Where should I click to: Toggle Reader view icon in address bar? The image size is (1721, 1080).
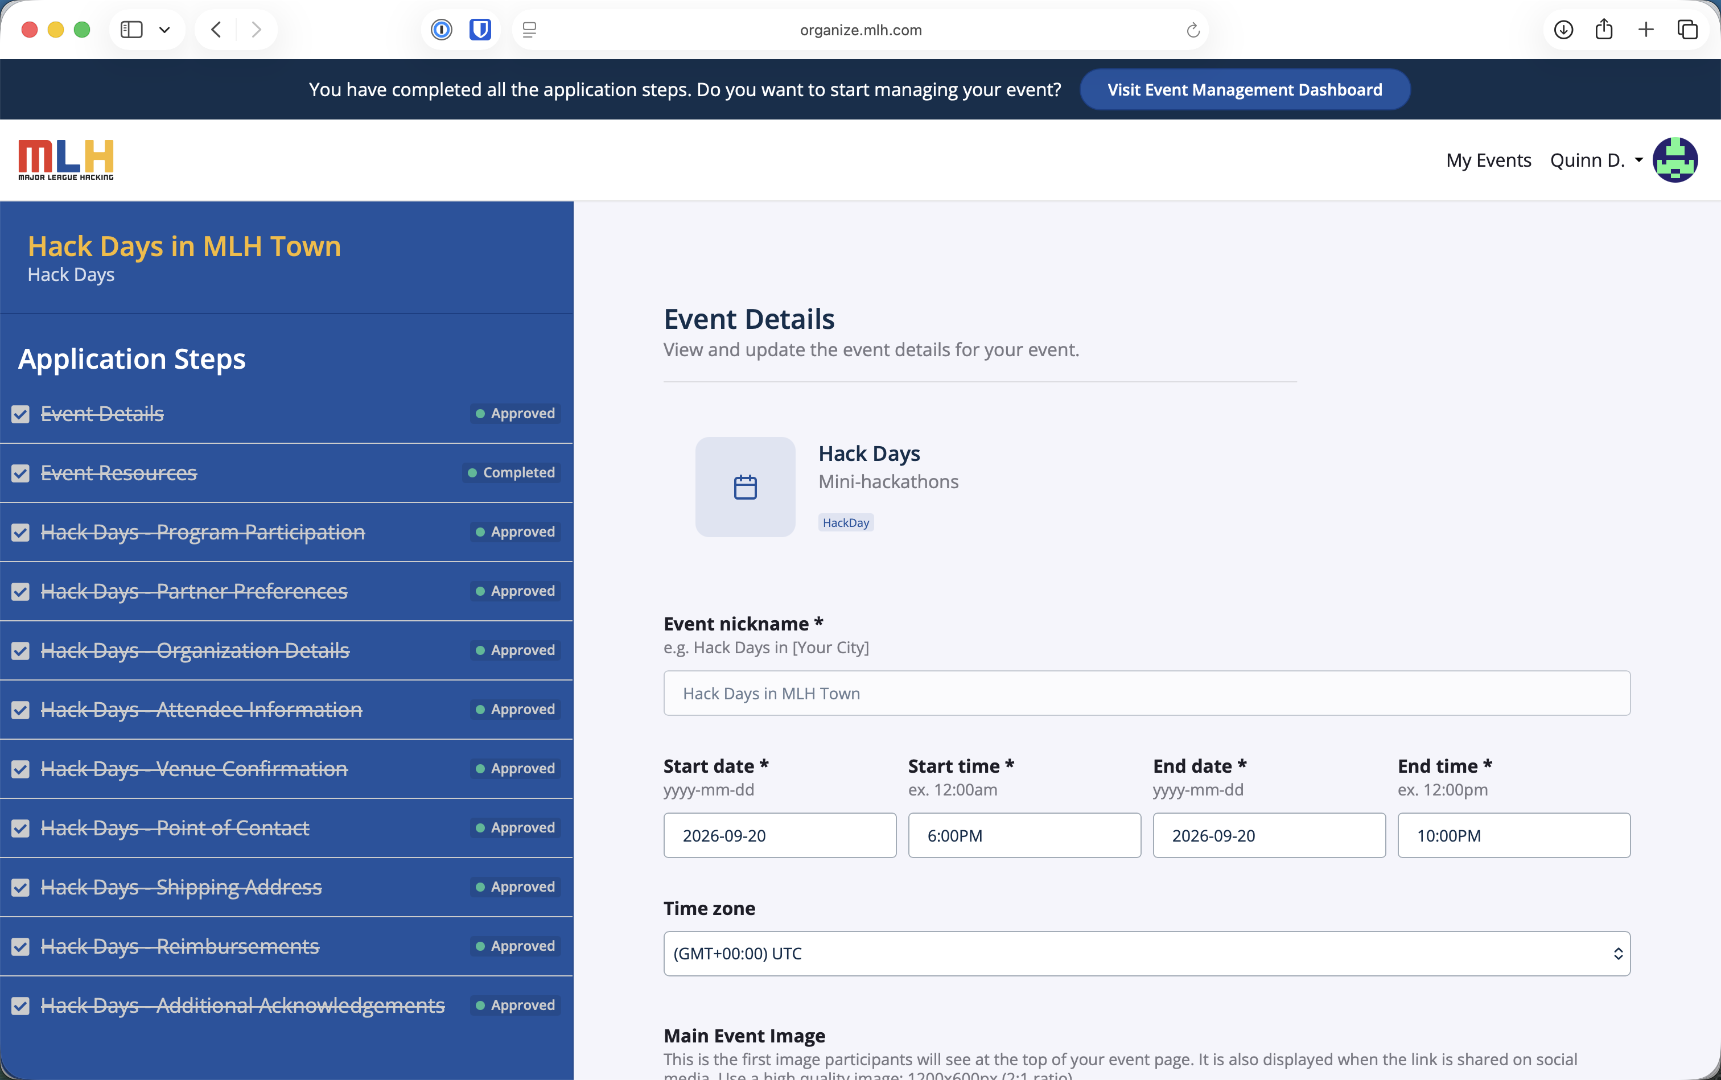pos(529,30)
